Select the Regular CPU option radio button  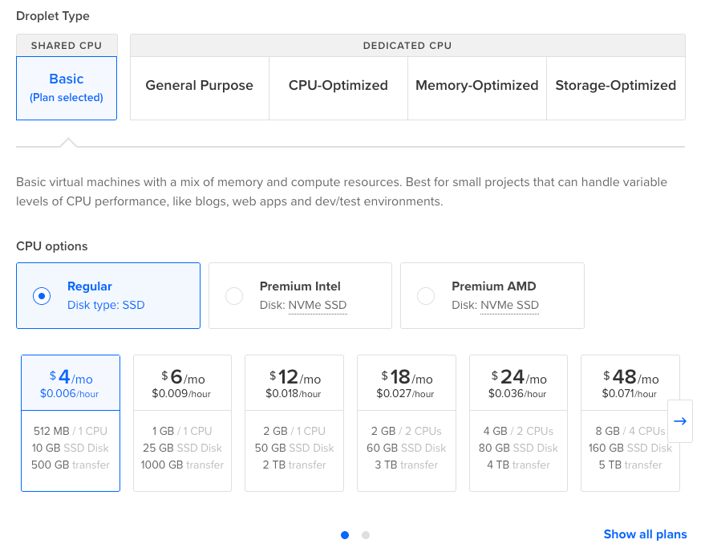(x=42, y=296)
